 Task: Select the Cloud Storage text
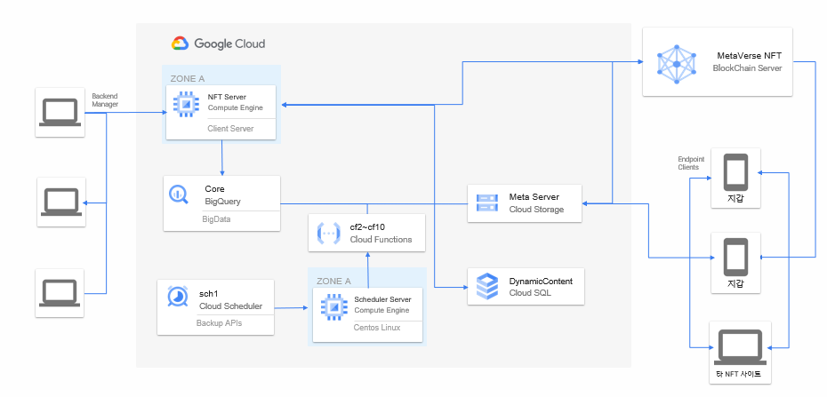tap(536, 209)
